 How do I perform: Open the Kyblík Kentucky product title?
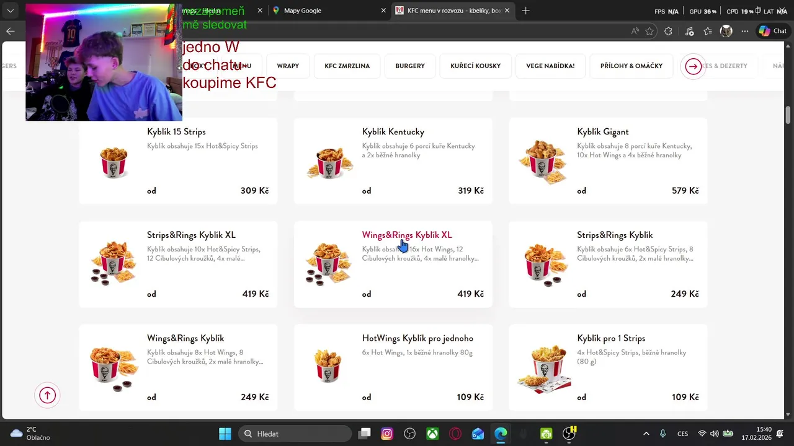(393, 132)
